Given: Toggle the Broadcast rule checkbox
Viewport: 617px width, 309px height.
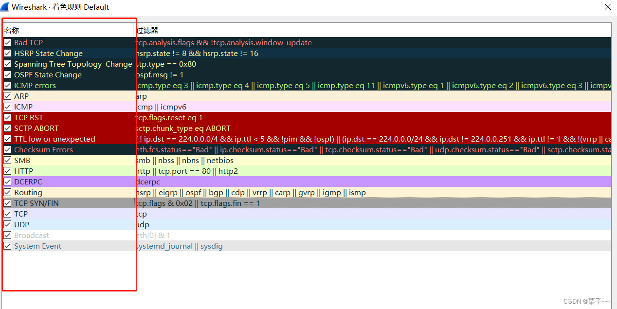Looking at the screenshot, I should (7, 236).
